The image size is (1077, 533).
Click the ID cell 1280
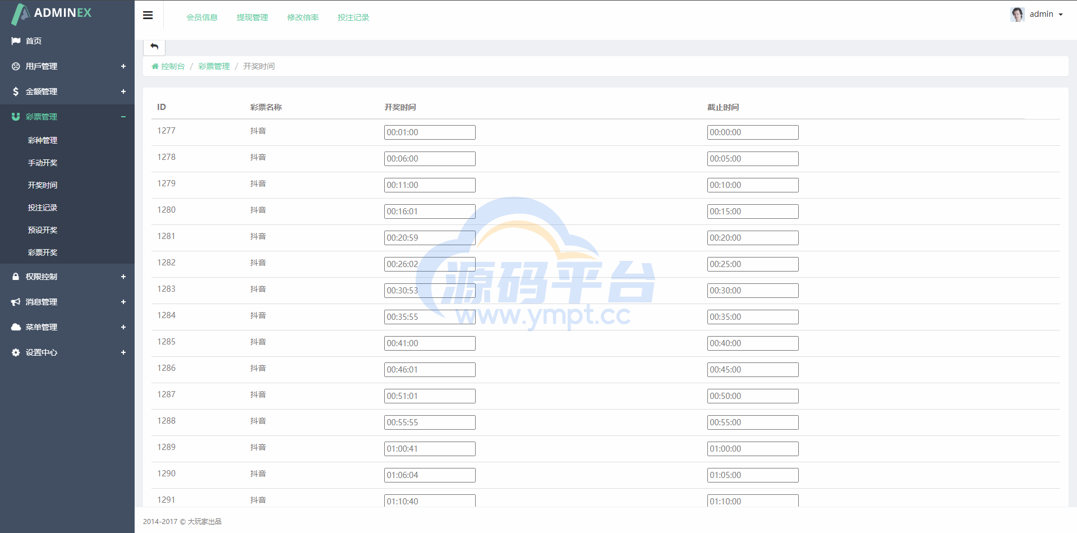(166, 210)
